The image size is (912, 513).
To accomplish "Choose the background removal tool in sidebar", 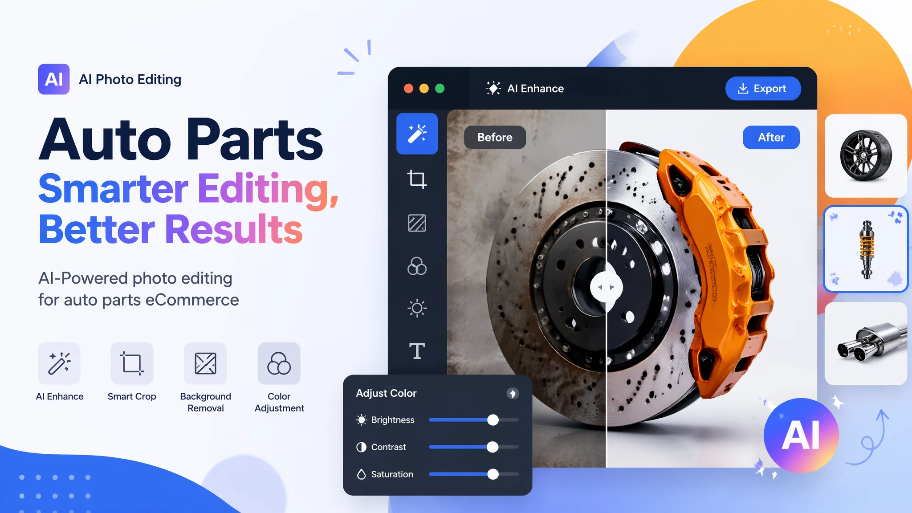I will [x=417, y=223].
